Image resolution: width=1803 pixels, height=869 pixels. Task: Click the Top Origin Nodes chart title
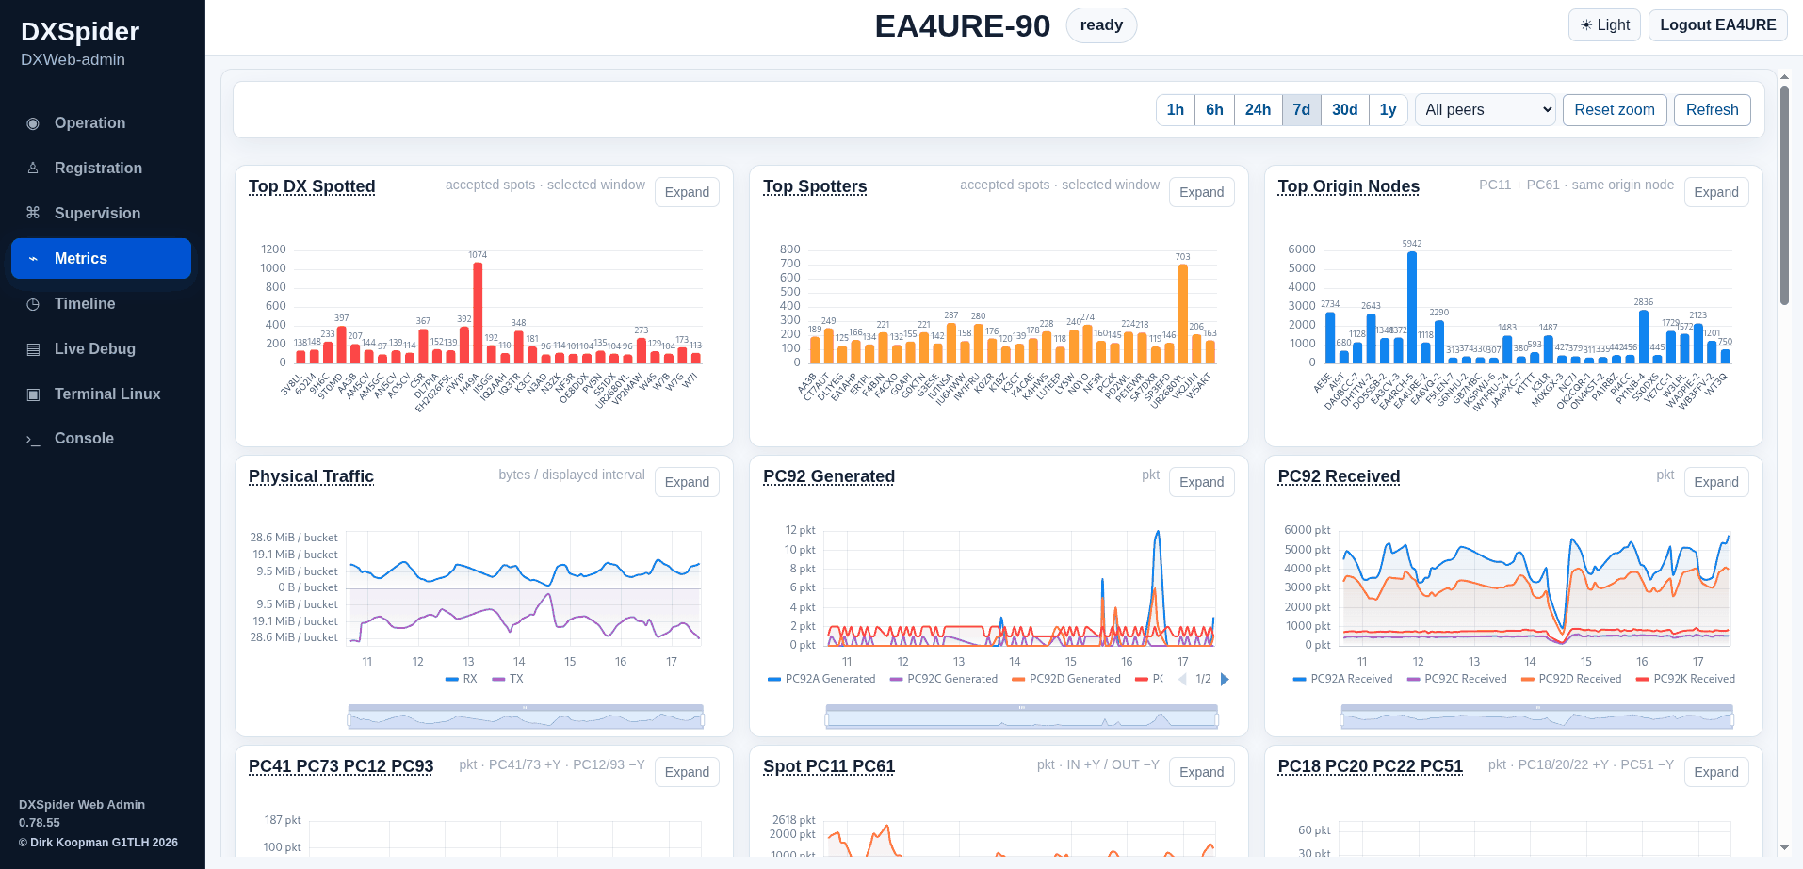pyautogui.click(x=1348, y=186)
